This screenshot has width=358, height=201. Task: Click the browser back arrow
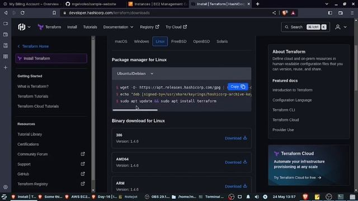tap(6, 13)
